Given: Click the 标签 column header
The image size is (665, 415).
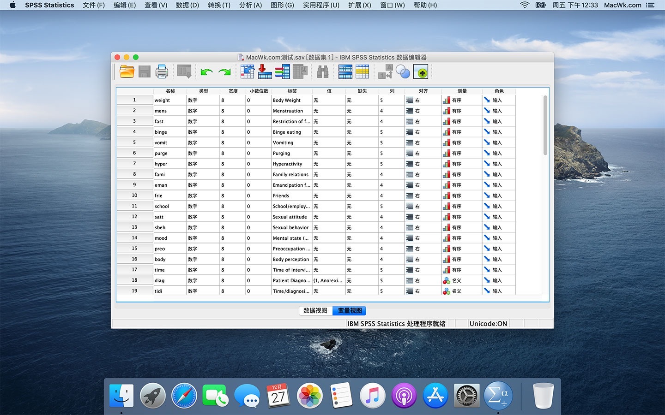Looking at the screenshot, I should 292,91.
